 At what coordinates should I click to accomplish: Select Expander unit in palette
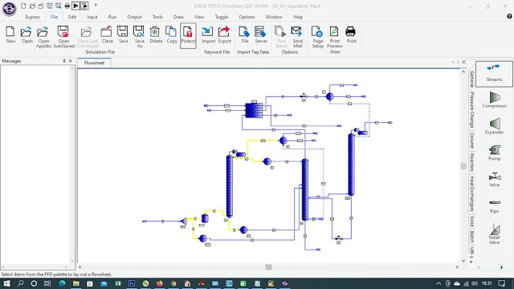(x=495, y=126)
